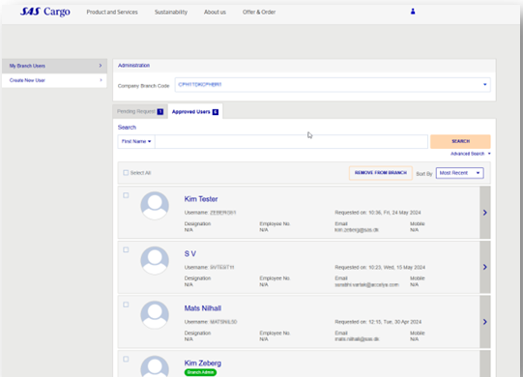Image resolution: width=523 pixels, height=377 pixels.
Task: Open the user profile icon in header
Action: pos(413,12)
